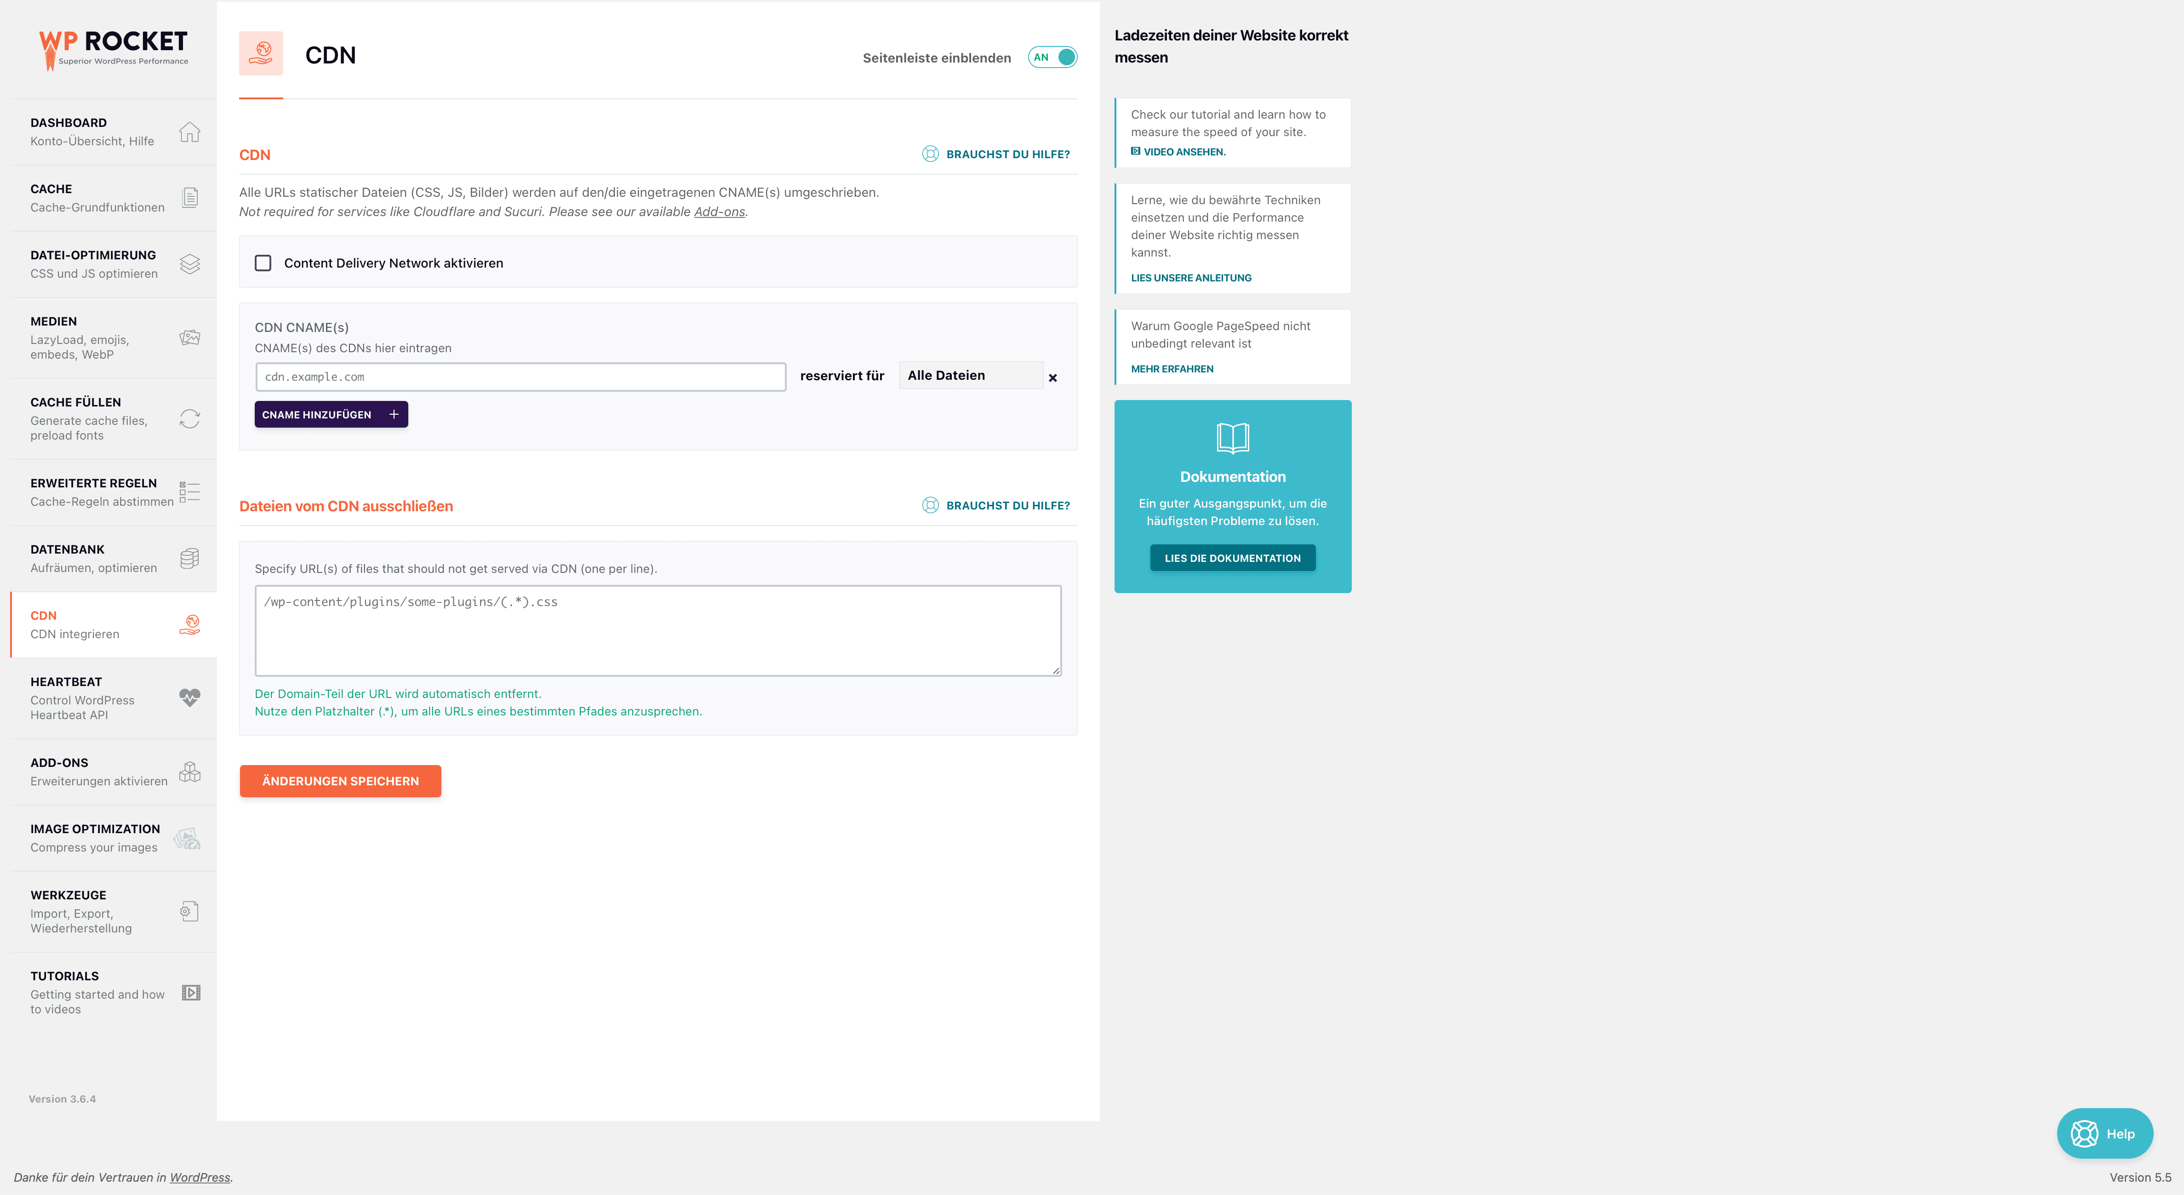Click the Heartbeat heart icon

pos(190,697)
